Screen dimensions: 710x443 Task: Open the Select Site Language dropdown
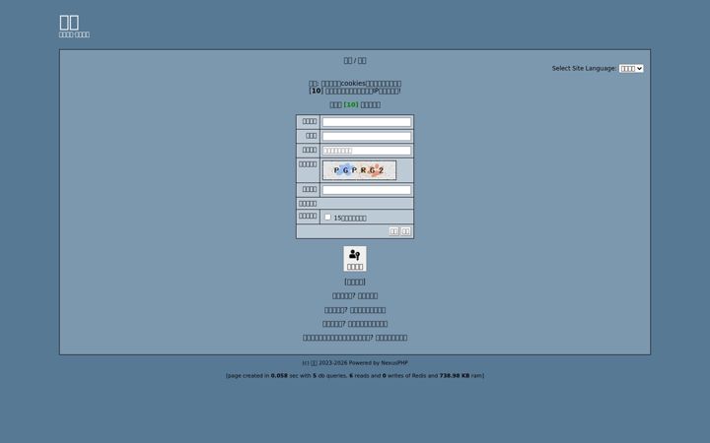(631, 68)
